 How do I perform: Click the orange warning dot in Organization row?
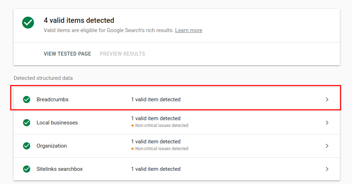point(132,149)
